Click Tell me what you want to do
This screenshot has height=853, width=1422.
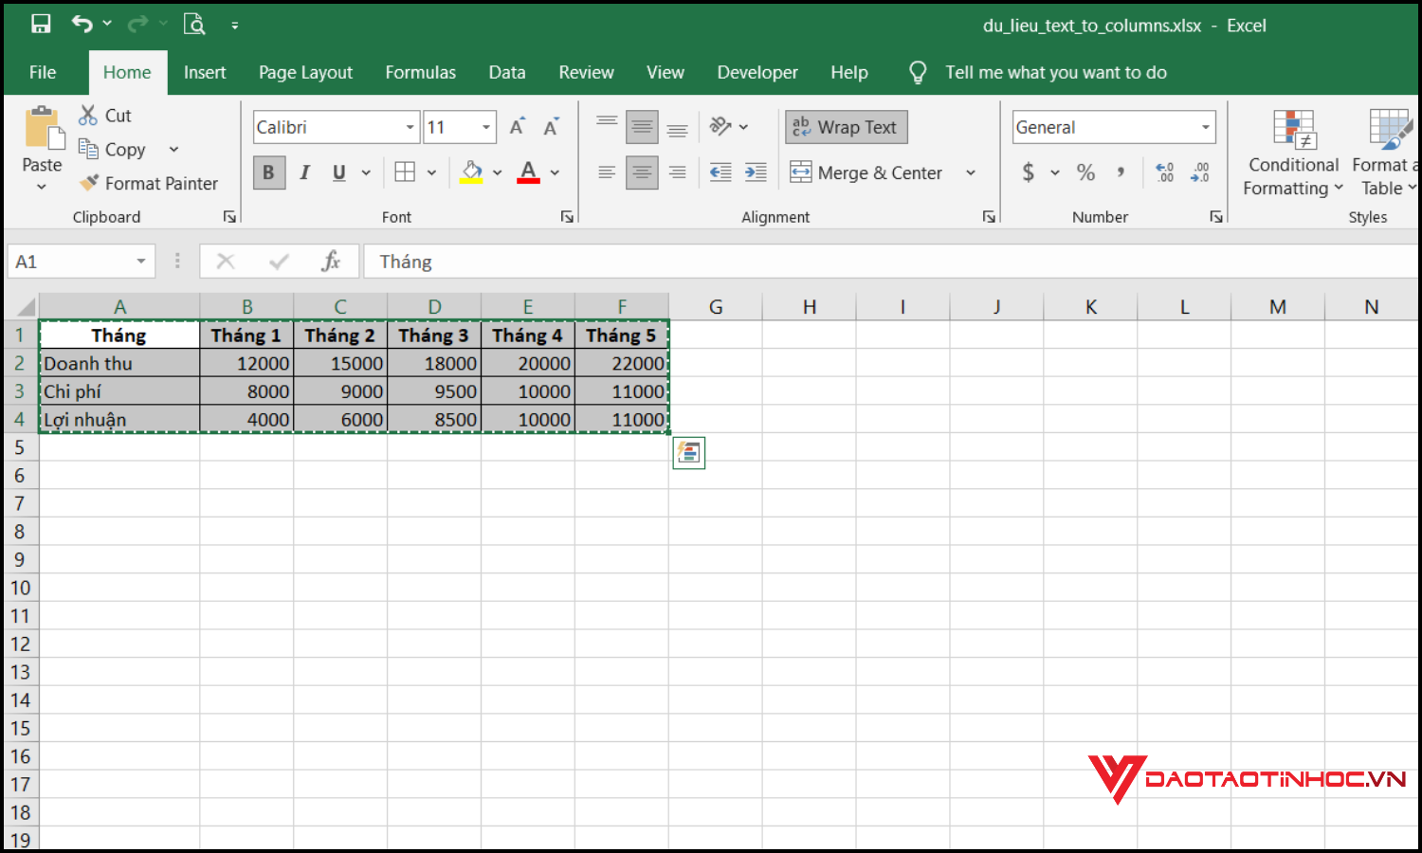(x=1056, y=72)
